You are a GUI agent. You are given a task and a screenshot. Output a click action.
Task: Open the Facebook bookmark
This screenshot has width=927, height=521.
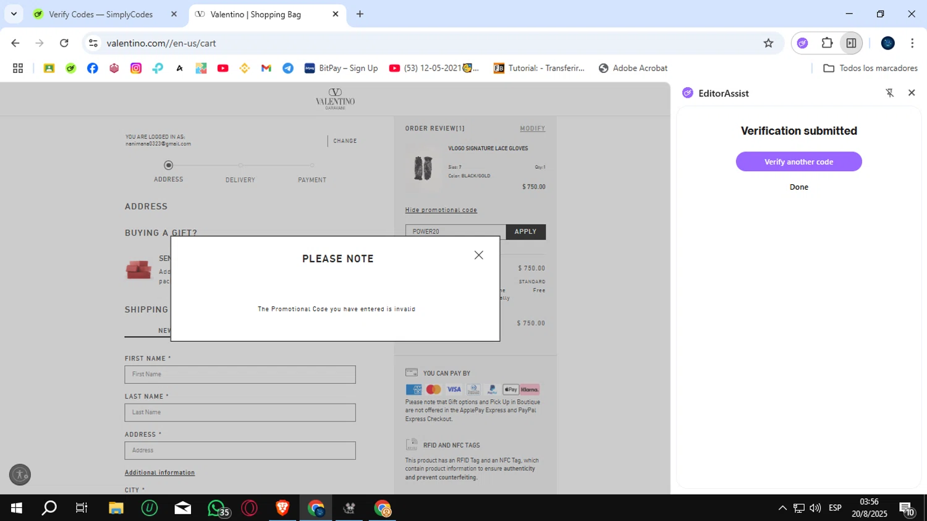point(93,68)
